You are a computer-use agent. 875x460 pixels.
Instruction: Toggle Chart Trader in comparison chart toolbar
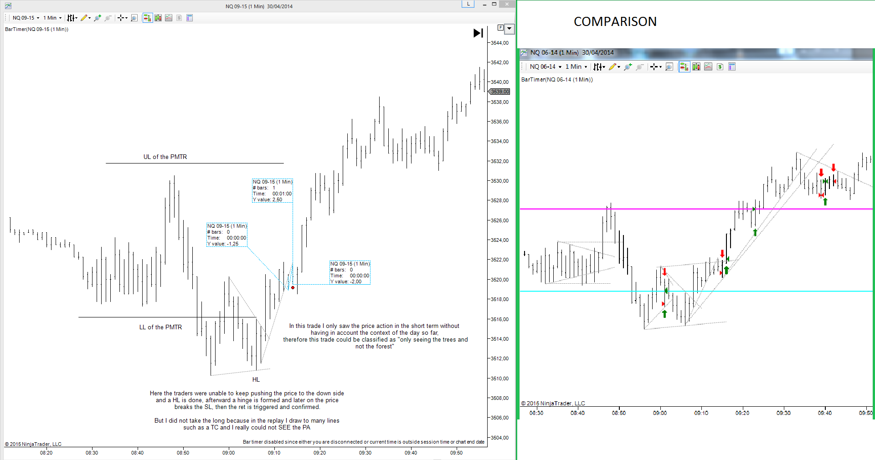(684, 66)
